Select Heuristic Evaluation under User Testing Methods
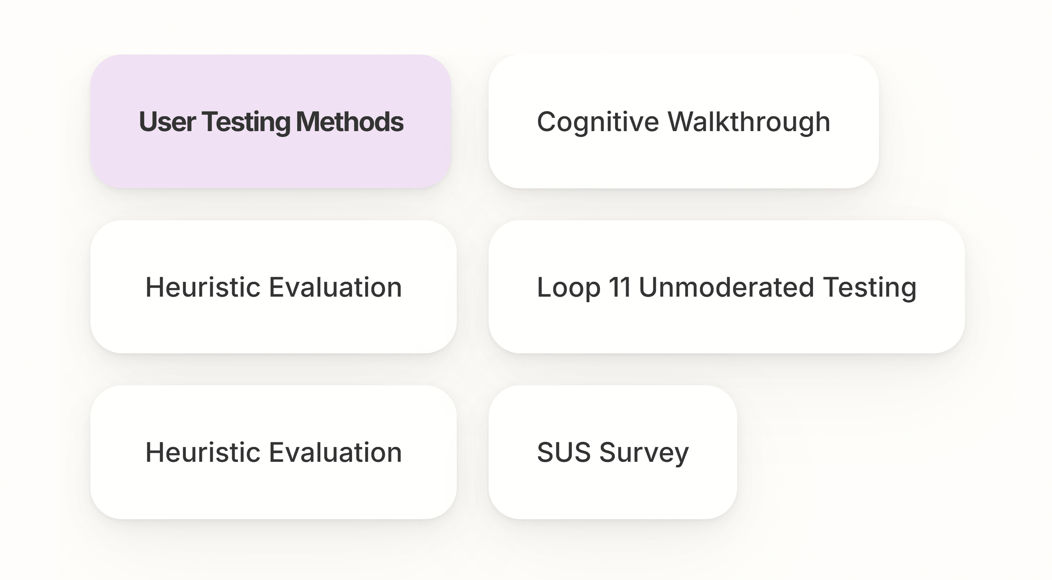 click(274, 287)
